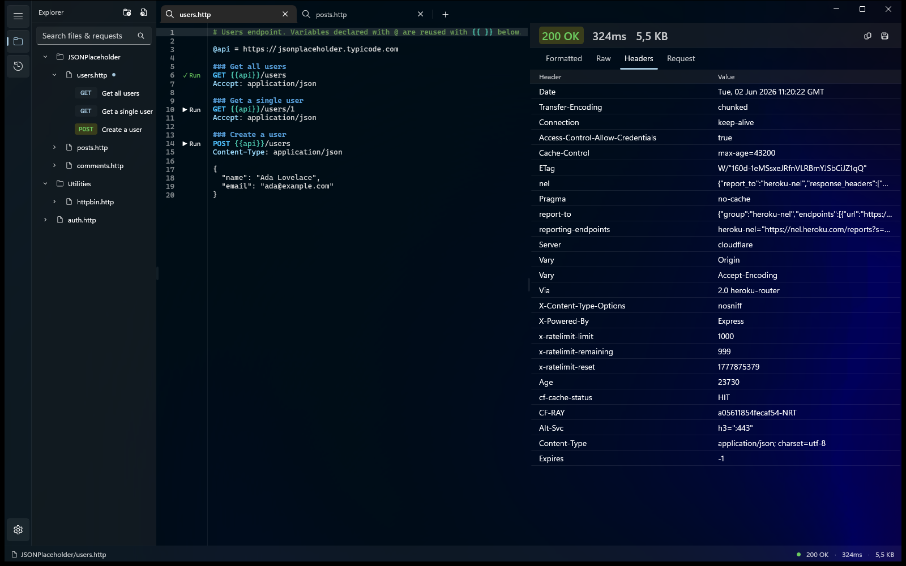
Task: Close the users.http tab
Action: (x=285, y=14)
